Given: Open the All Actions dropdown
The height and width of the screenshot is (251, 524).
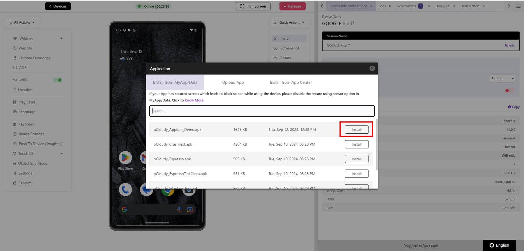Looking at the screenshot, I should click(22, 22).
